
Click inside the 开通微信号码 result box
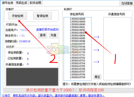[x=117, y=49]
